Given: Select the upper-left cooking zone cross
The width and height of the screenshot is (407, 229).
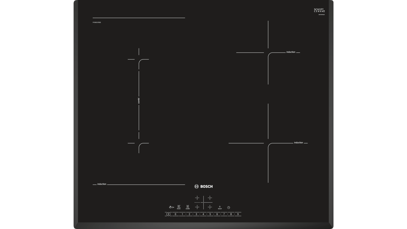Looking at the screenshot, I should coord(197,198).
